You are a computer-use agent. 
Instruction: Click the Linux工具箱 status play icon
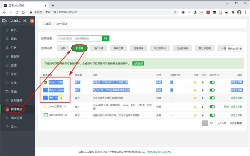point(203,107)
